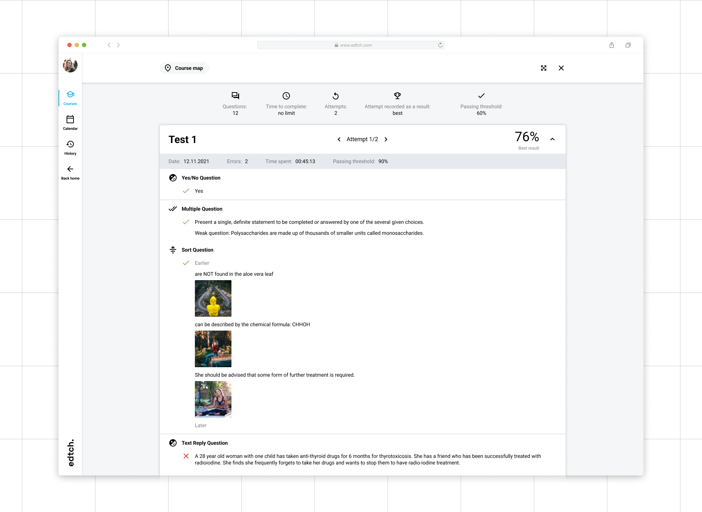This screenshot has height=512, width=702.
Task: Click the Multiple Question correct checkmark
Action: (x=186, y=222)
